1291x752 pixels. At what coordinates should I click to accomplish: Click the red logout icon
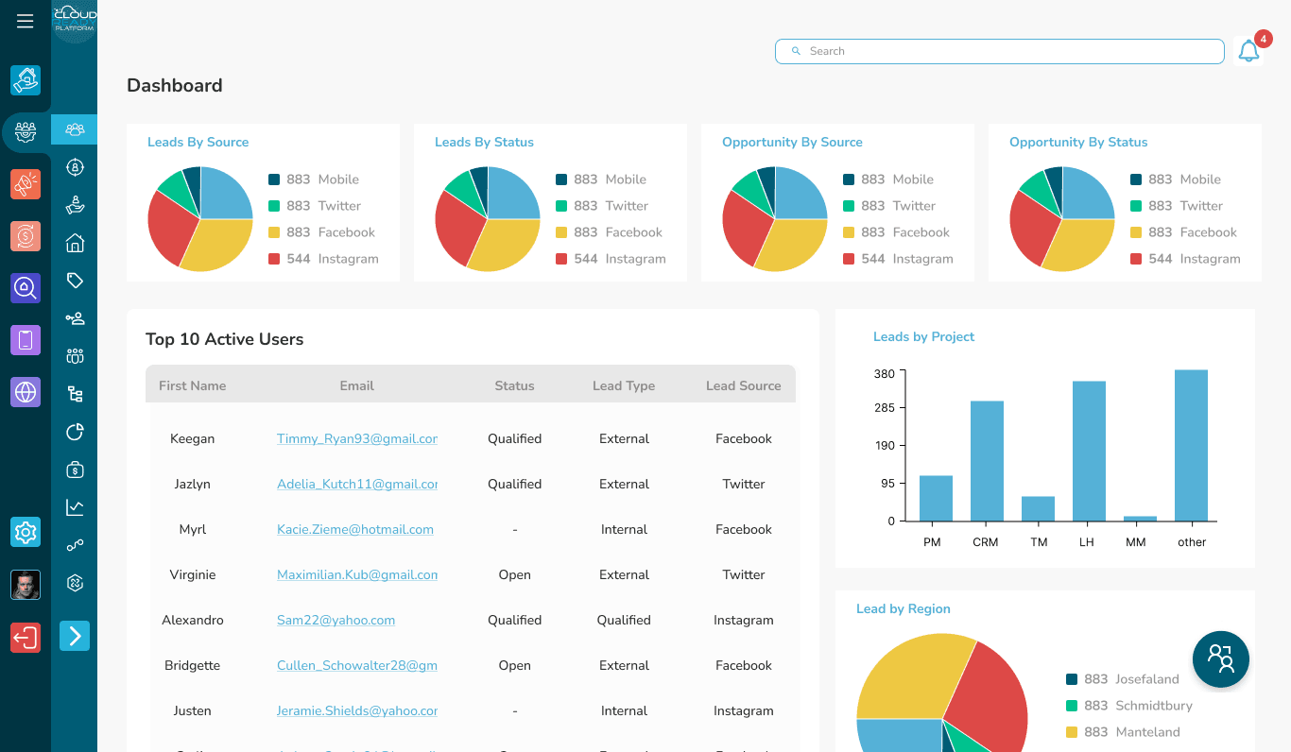pos(26,638)
